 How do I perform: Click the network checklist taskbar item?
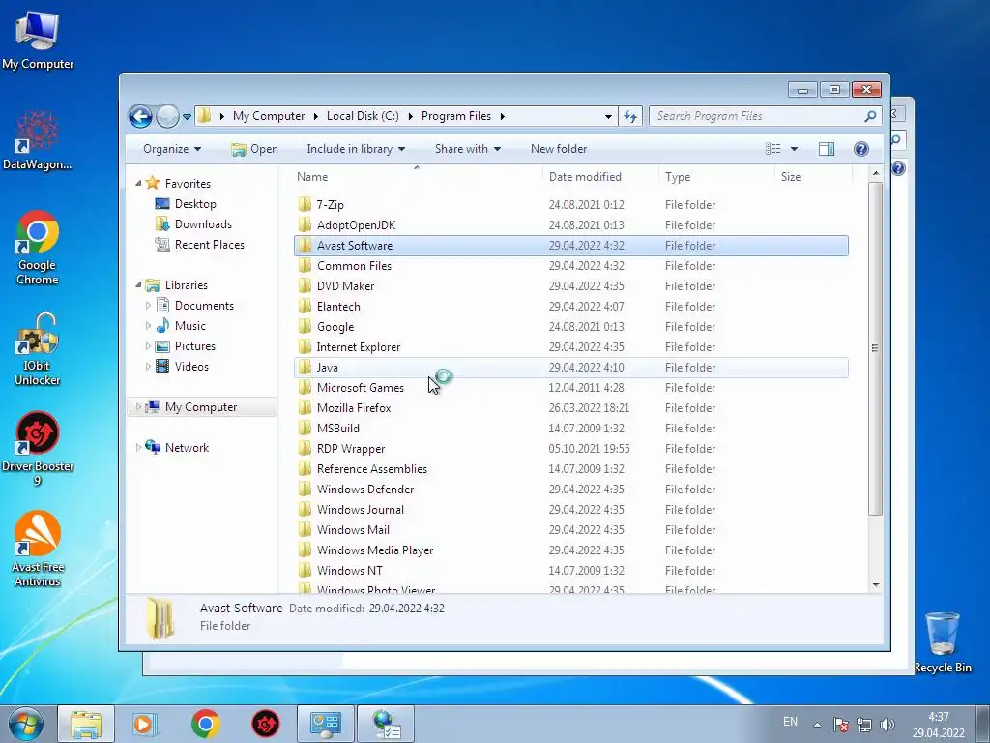point(386,724)
